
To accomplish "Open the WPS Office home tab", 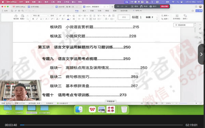I will point(19,7).
